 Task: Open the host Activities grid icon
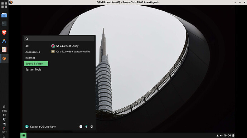pyautogui.click(x=4, y=5)
